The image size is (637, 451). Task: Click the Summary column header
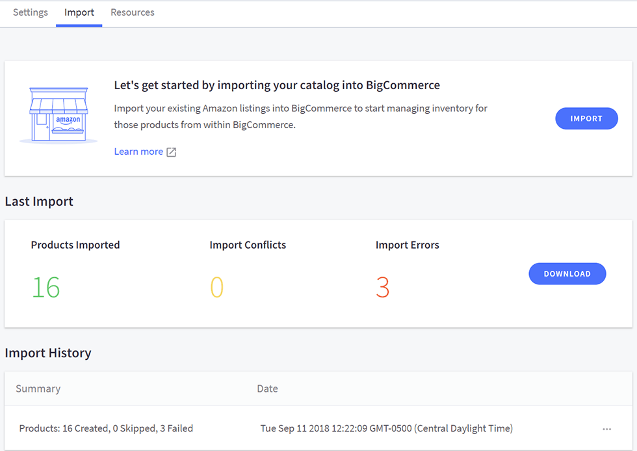(38, 389)
